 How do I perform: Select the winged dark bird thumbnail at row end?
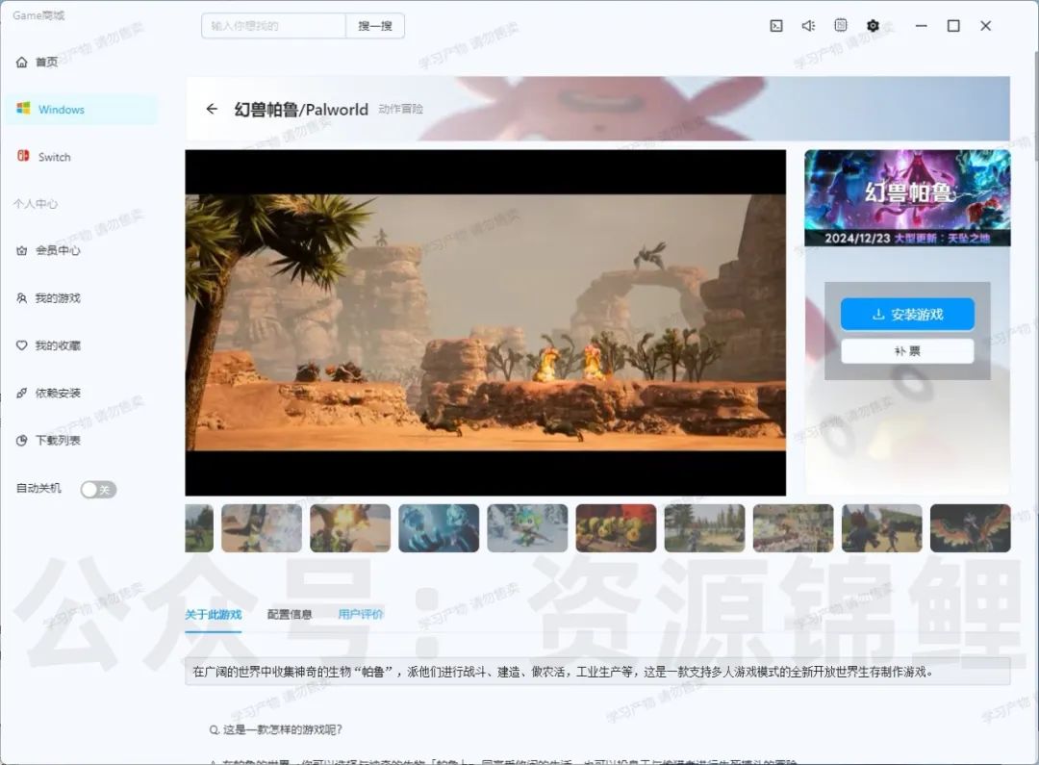point(970,528)
